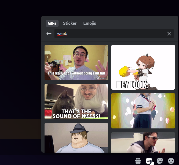
Task: Pick the fedora cartoon man GIF
Action: click(x=76, y=137)
